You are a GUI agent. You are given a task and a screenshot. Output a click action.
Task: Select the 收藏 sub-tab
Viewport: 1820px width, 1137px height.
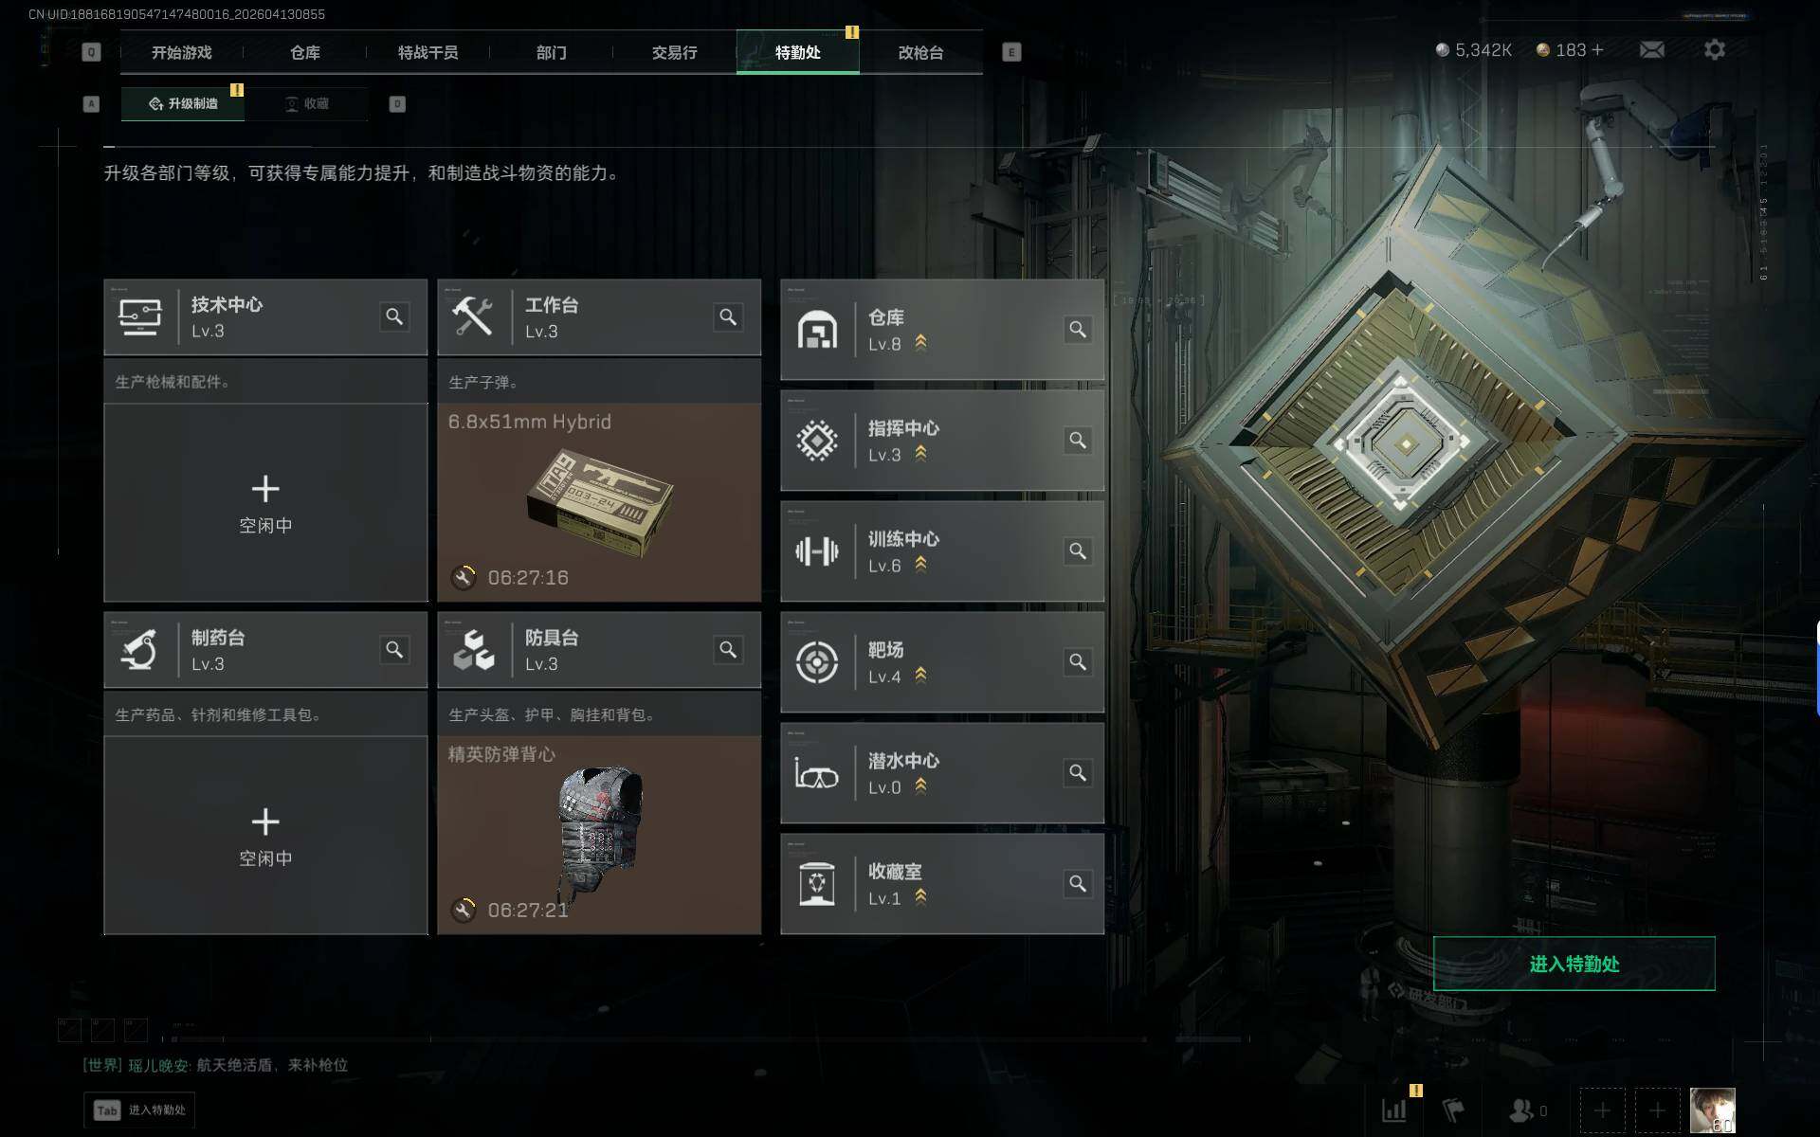pos(306,103)
